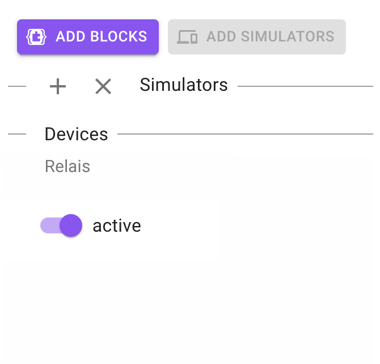Image resolution: width=380 pixels, height=364 pixels.
Task: Click the short line left of Devices
Action: point(17,135)
